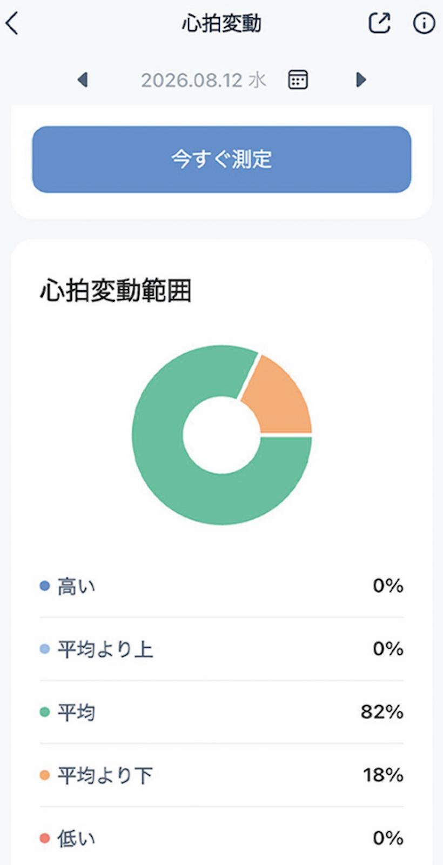Tap the 今すぐ測定 button
Viewport: 443px width, 865px height.
pyautogui.click(x=222, y=159)
